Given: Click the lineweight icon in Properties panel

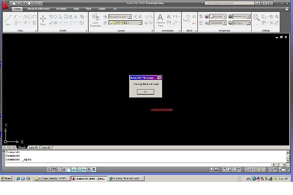Looking at the screenshot, I should [230, 16].
